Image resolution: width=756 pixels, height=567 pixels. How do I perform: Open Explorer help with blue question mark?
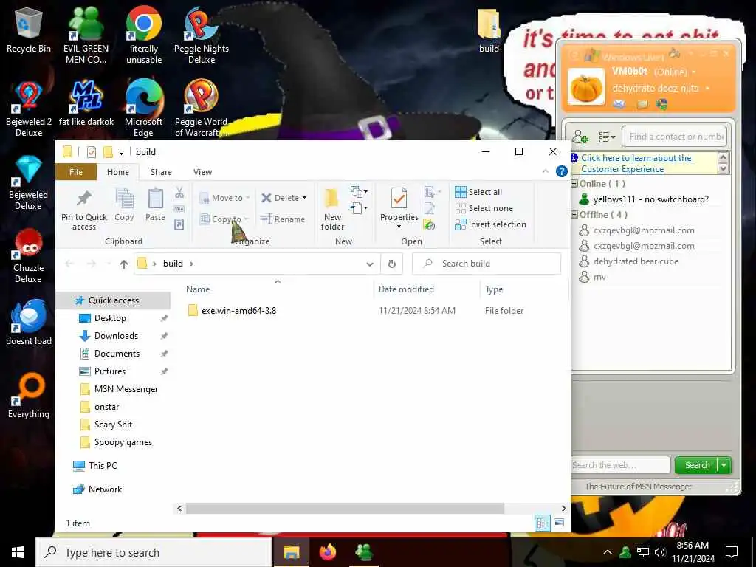[561, 171]
